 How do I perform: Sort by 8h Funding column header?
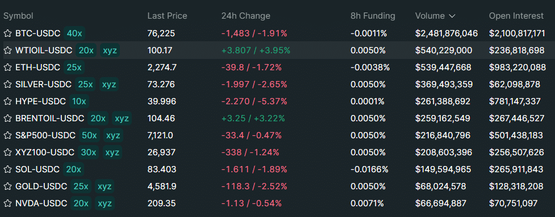(373, 16)
